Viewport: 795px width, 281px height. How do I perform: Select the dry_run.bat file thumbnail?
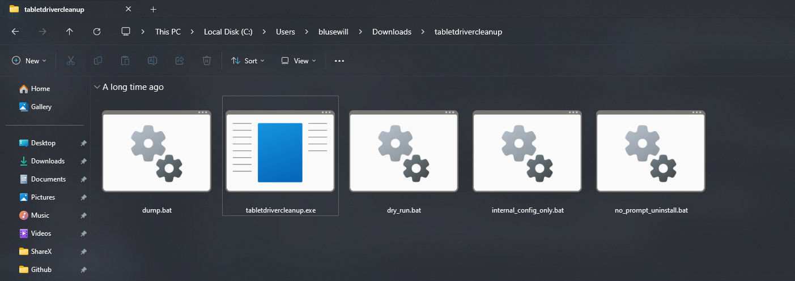[403, 151]
